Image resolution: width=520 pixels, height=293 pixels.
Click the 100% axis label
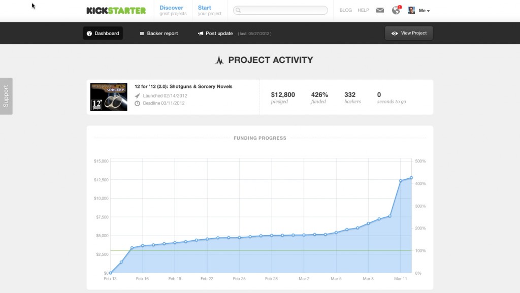click(x=420, y=251)
